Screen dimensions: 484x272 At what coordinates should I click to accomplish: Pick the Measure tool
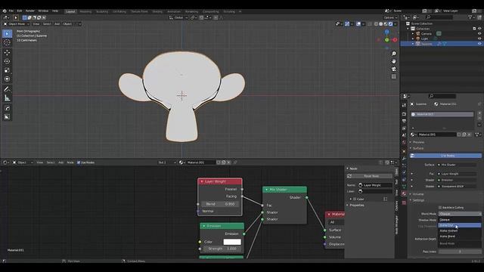(x=7, y=98)
